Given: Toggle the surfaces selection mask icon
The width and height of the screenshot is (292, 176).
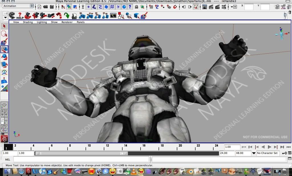Looking at the screenshot, I should (x=106, y=7).
